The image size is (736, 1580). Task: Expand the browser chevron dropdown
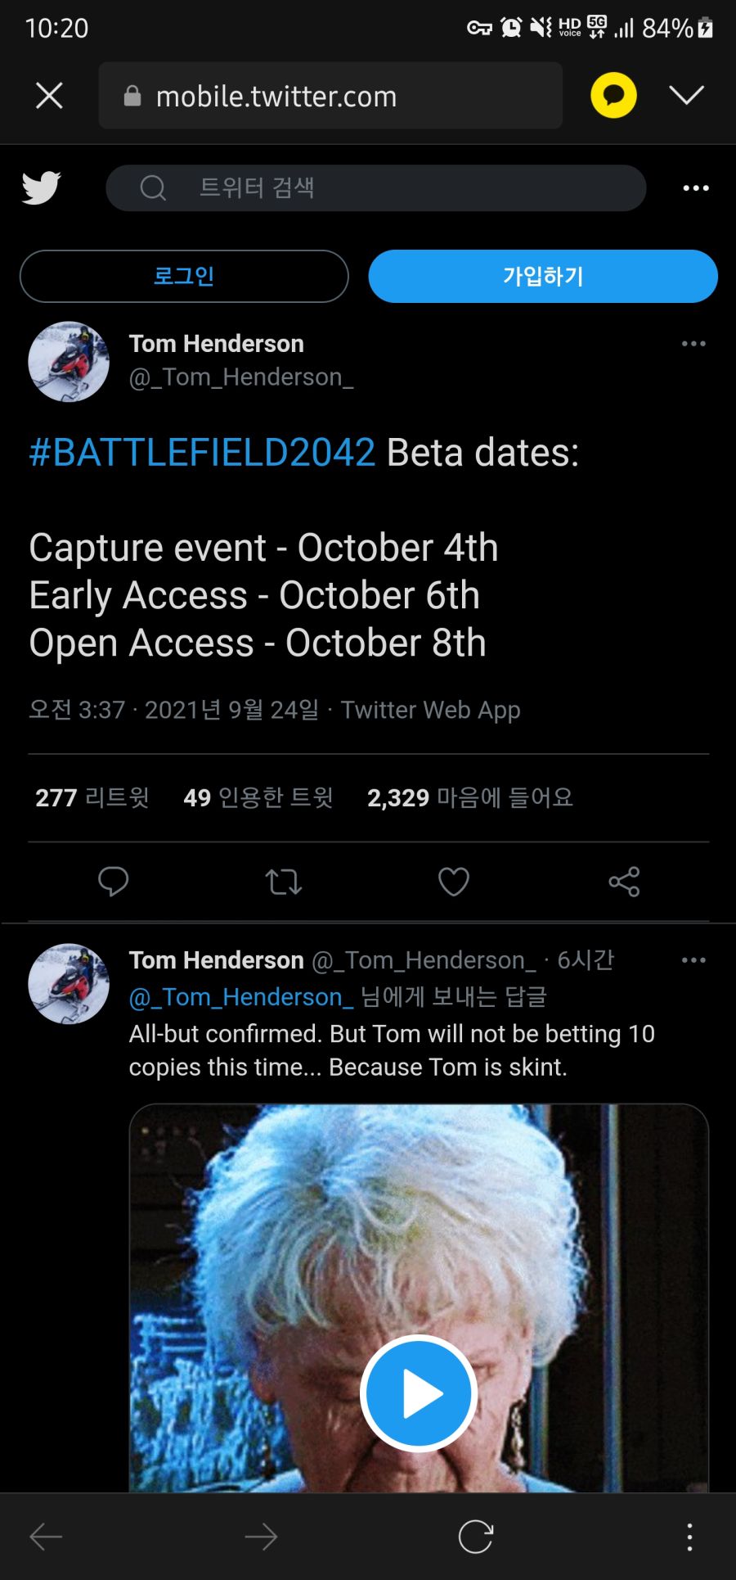click(686, 95)
